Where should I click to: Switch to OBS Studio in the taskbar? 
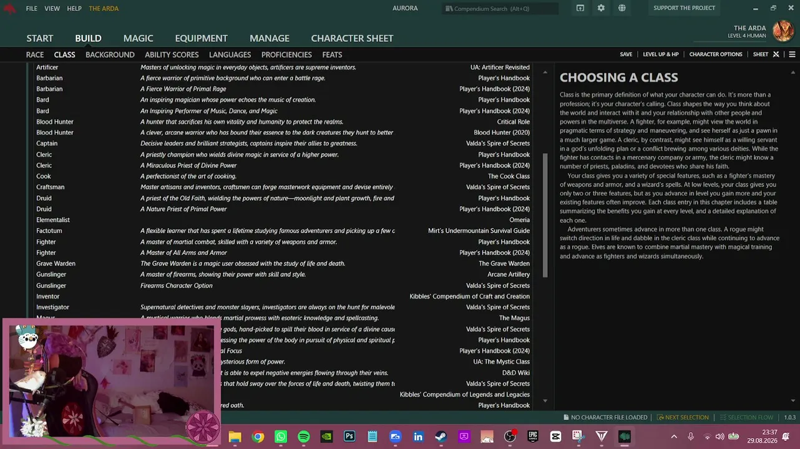tap(510, 437)
